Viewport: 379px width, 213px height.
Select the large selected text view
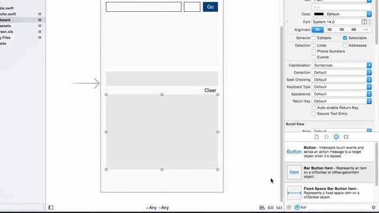pyautogui.click(x=162, y=132)
